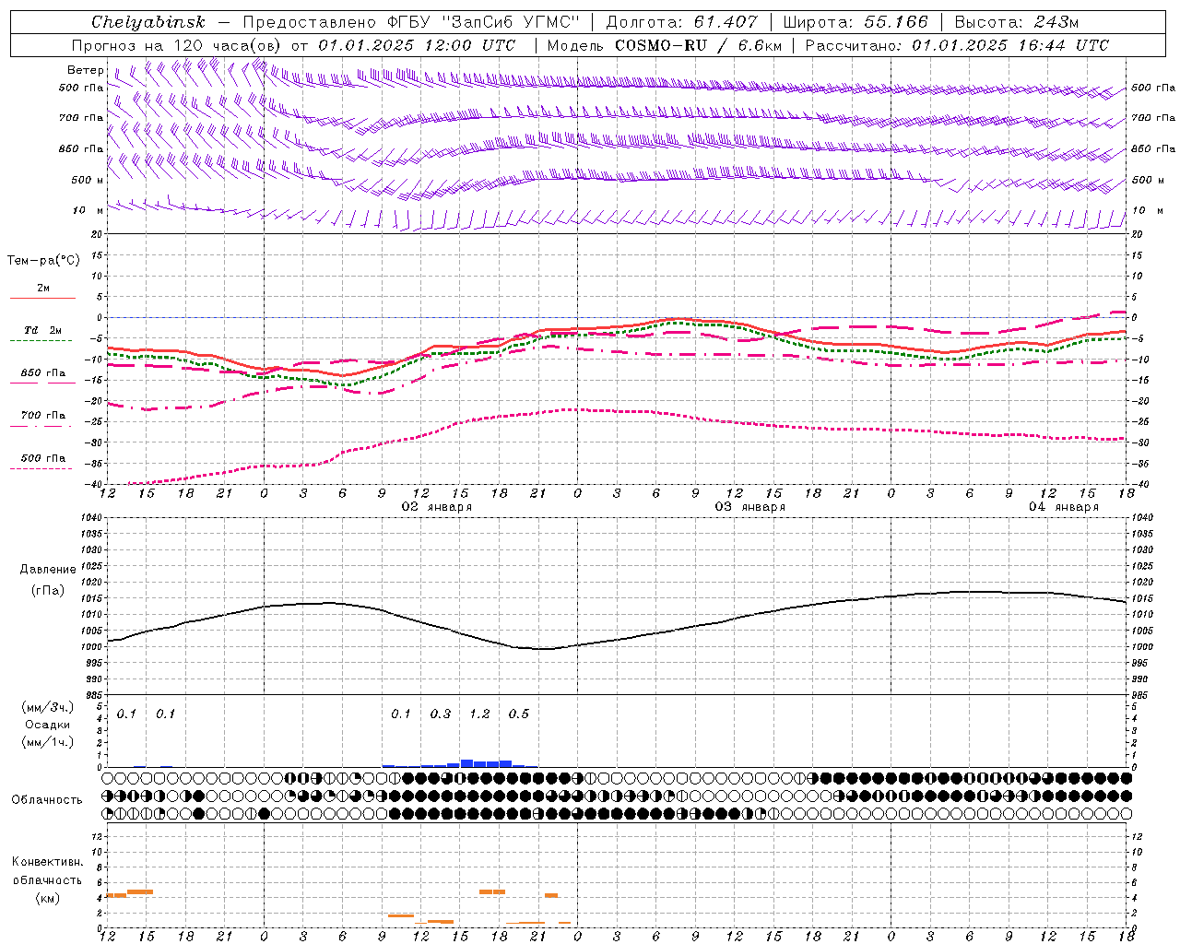The width and height of the screenshot is (1180, 944).
Task: Select the 850 гПа temperature legend entry
Action: 43,372
